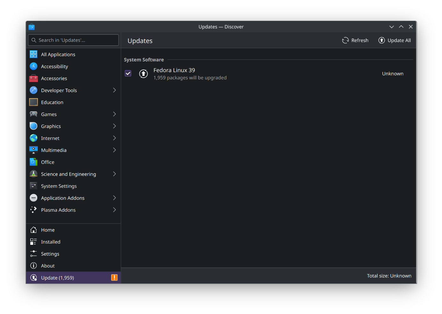Screen dimensions: 442x314
Task: Click the Unknown size value for Fedora
Action: [393, 74]
